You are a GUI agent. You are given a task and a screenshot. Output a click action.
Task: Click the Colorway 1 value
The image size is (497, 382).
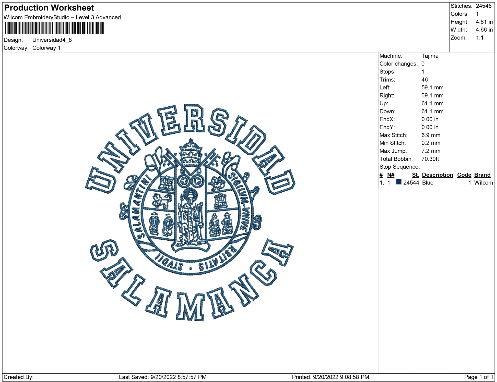46,48
